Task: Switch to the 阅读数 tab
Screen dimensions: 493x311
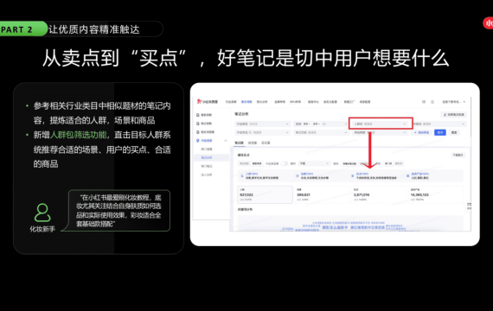Action: coord(253,143)
